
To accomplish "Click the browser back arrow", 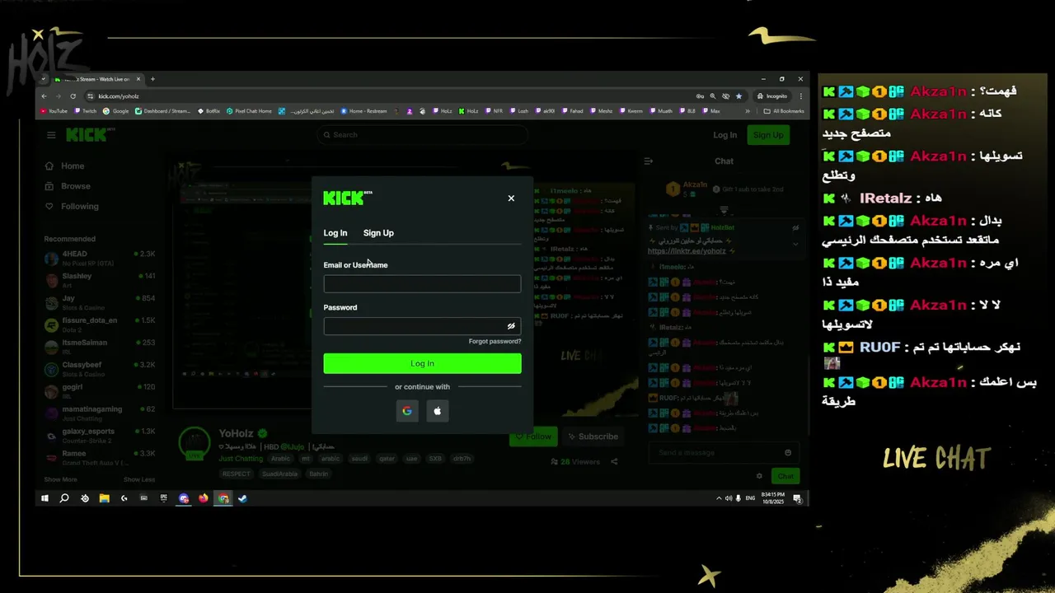I will point(45,96).
